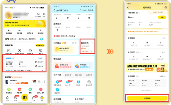171x105 pixels.
Task: Open messages tab with 99+ badge
Action: (34, 98)
